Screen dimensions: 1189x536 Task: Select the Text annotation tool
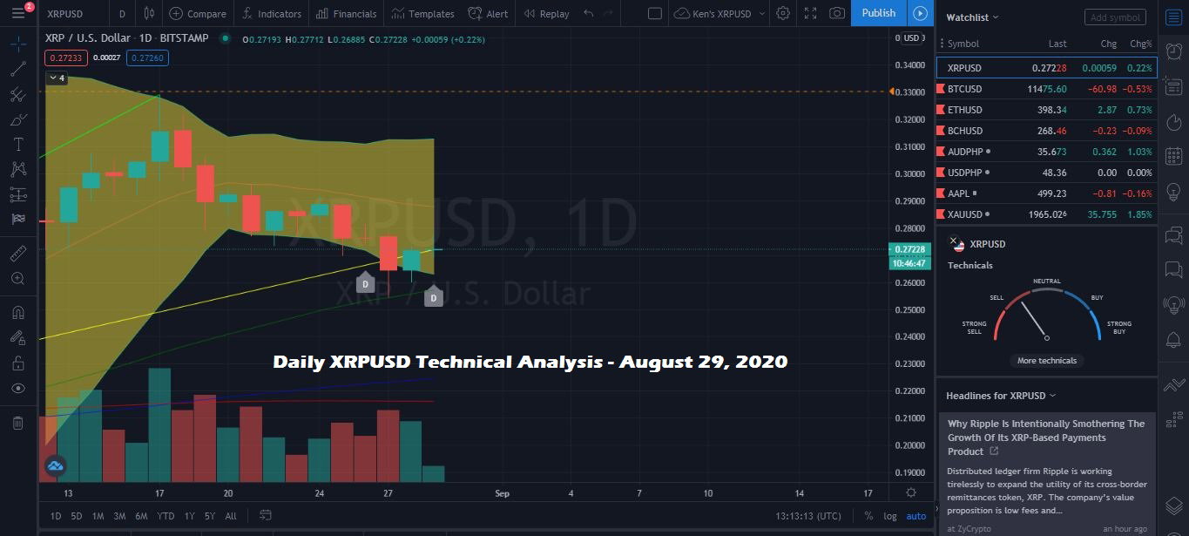tap(18, 144)
